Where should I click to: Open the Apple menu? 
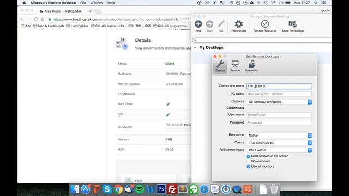point(24,3)
